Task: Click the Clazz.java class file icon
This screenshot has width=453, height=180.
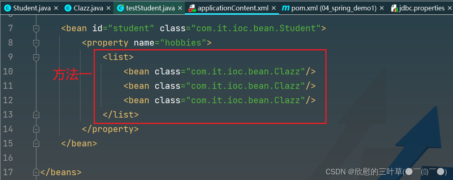Action: [x=68, y=8]
